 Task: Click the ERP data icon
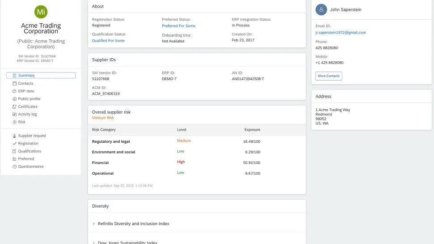pyautogui.click(x=14, y=91)
